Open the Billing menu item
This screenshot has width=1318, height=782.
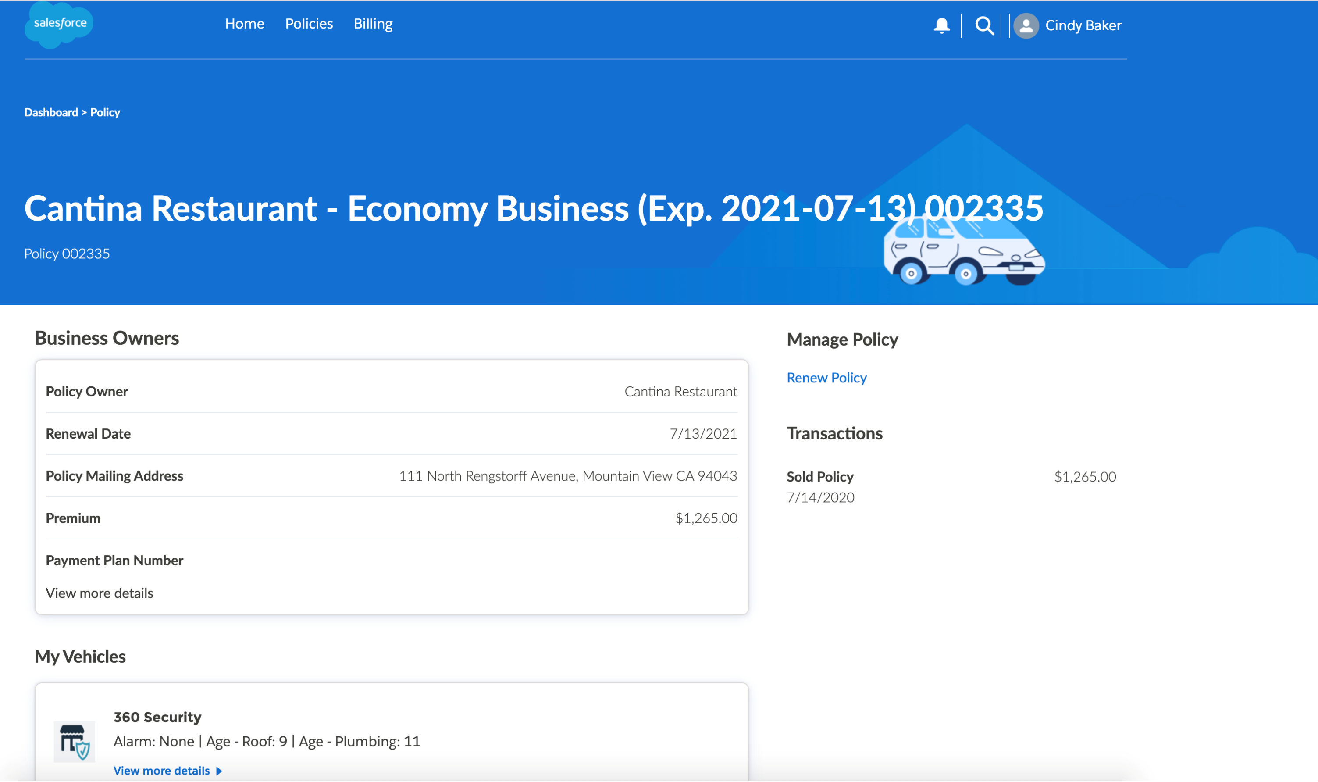click(373, 24)
